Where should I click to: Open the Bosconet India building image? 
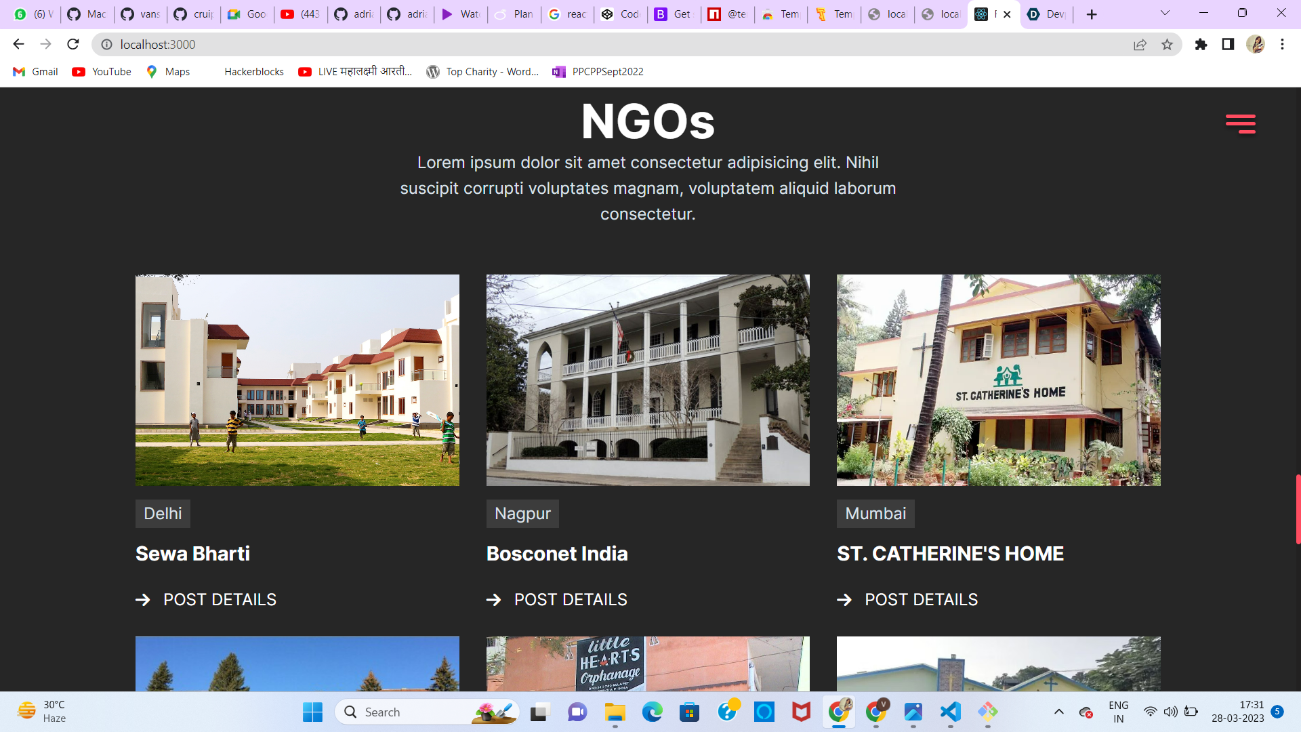coord(648,380)
